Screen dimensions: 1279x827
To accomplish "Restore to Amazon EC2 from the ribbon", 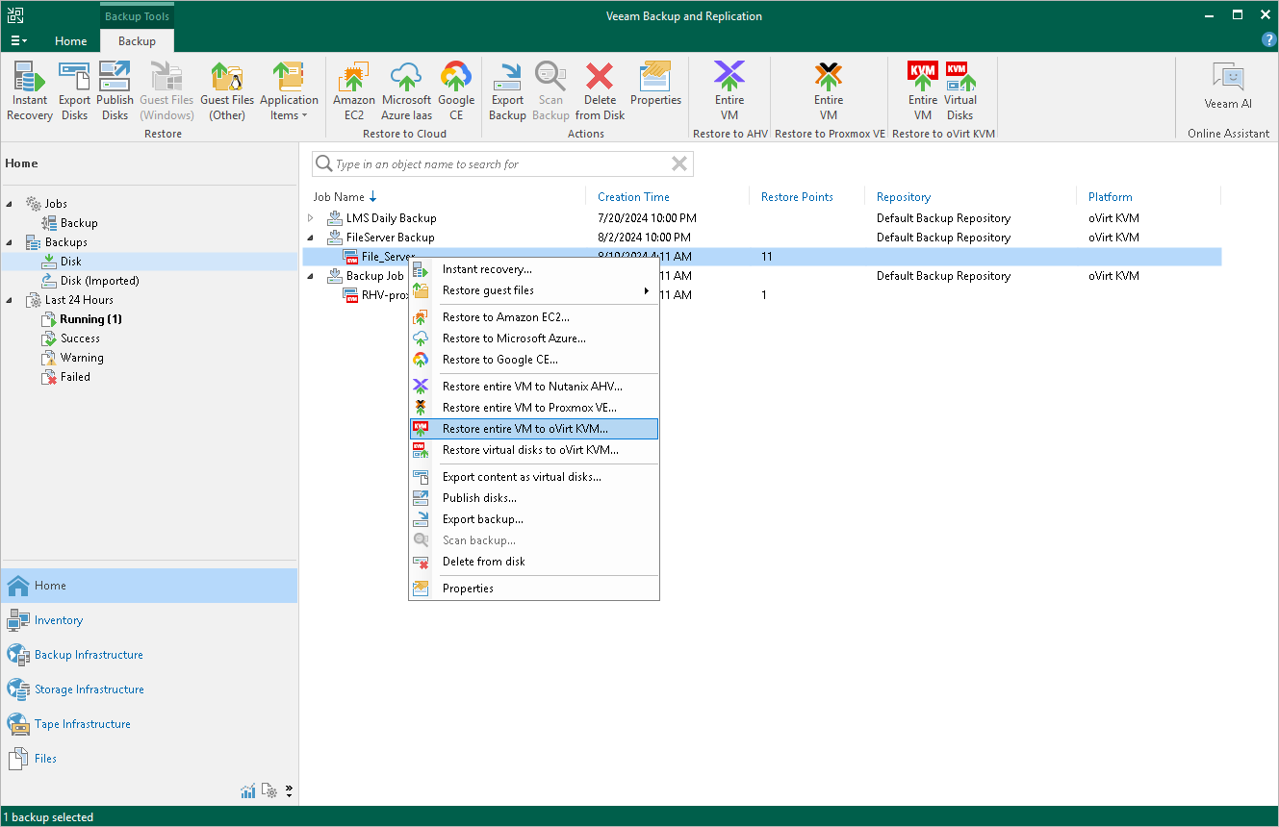I will (354, 91).
